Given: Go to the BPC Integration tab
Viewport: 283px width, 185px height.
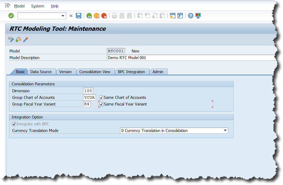Looking at the screenshot, I should pyautogui.click(x=131, y=72).
